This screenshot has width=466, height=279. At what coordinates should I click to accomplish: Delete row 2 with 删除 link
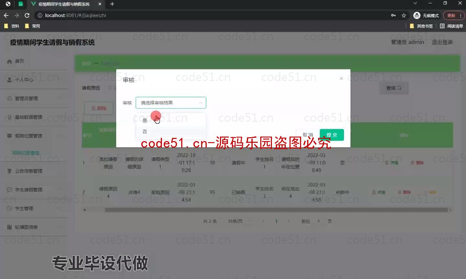tap(405, 192)
